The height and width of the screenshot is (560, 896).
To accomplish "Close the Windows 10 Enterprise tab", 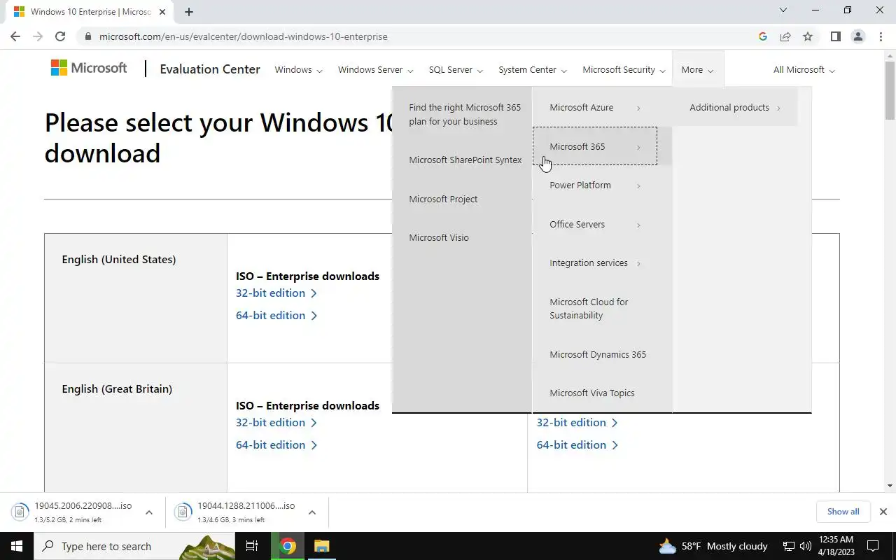I will (x=162, y=11).
